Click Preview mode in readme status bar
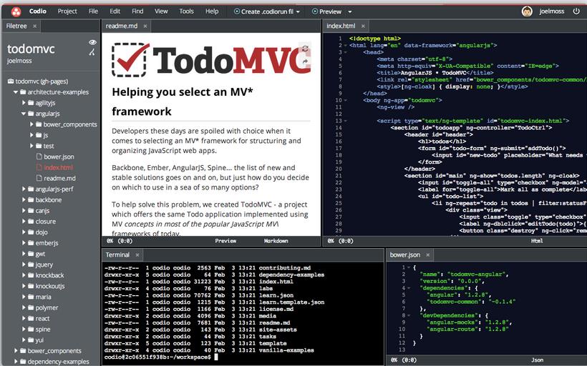This screenshot has height=366, width=587. point(225,241)
